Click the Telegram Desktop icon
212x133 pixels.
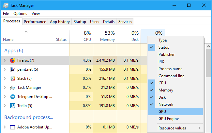(x=13, y=97)
